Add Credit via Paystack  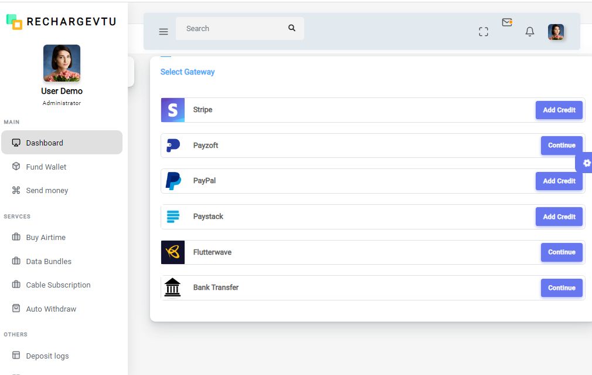tap(559, 217)
